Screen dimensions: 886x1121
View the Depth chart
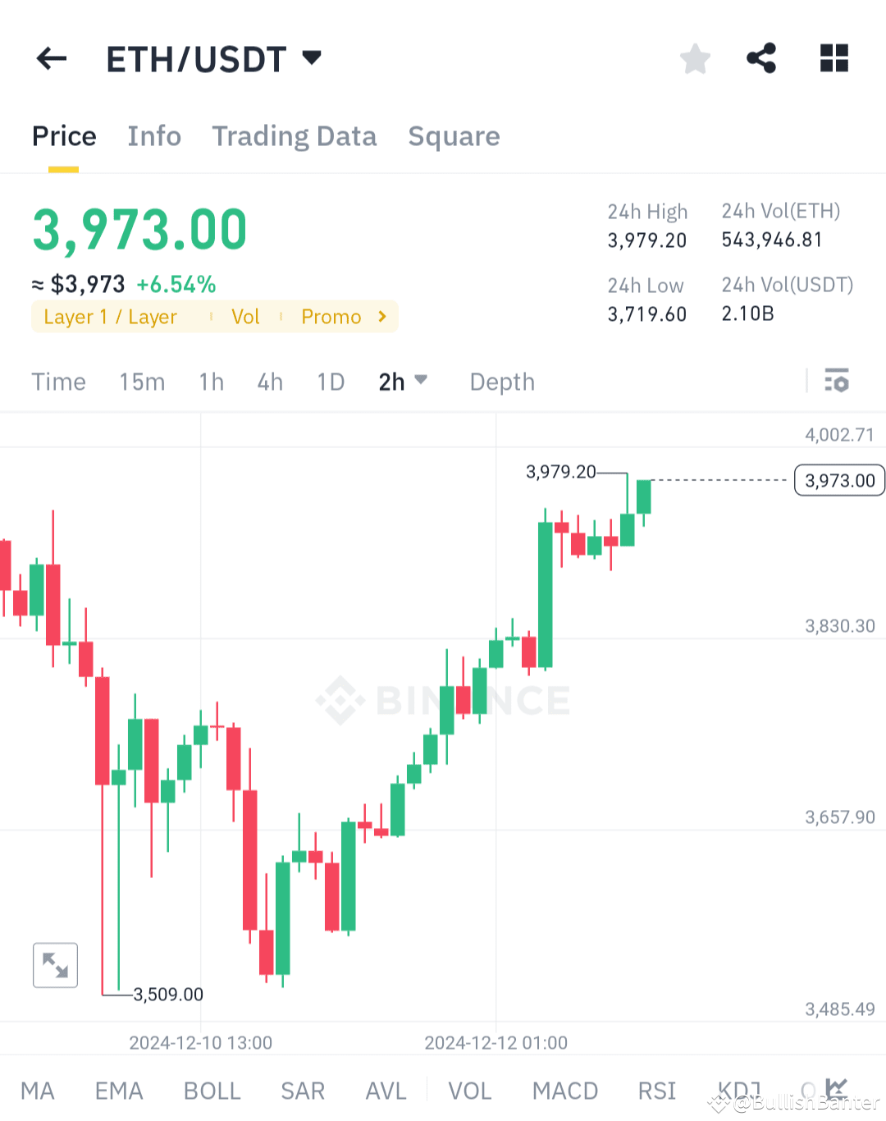pyautogui.click(x=501, y=381)
